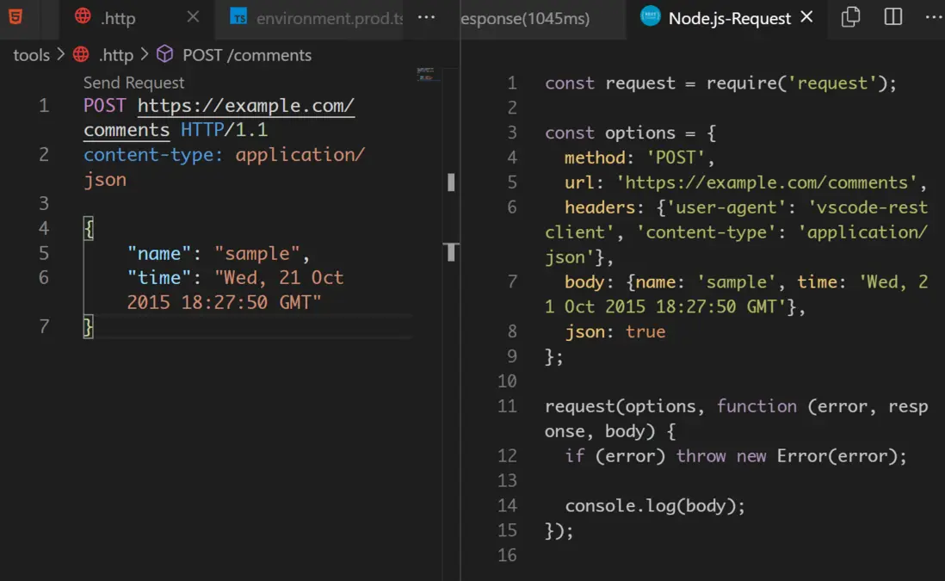Click the Send Request code lens

coord(133,83)
